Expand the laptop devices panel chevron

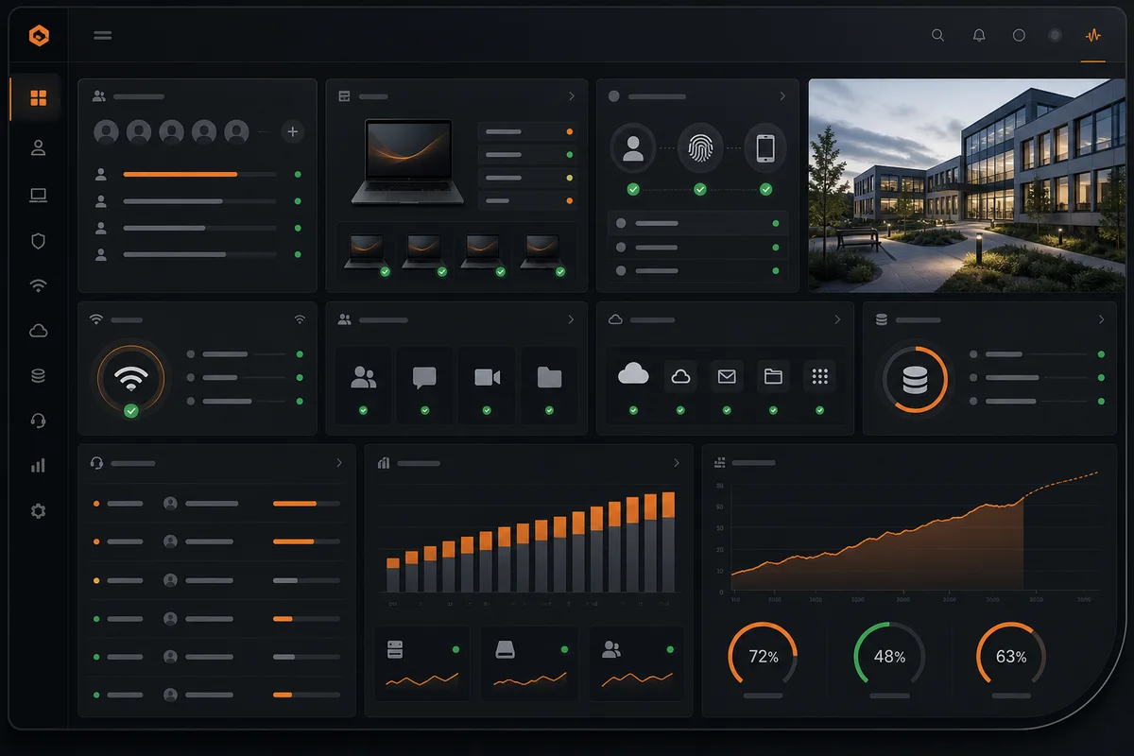[572, 96]
